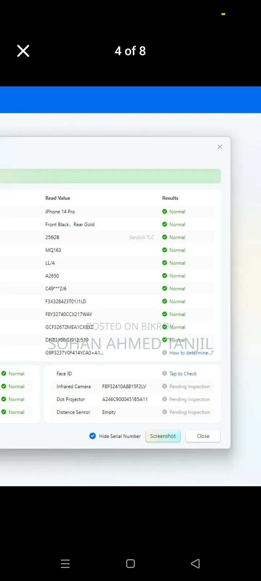The height and width of the screenshot is (581, 261).
Task: Click the Close button in dialog
Action: (x=203, y=436)
